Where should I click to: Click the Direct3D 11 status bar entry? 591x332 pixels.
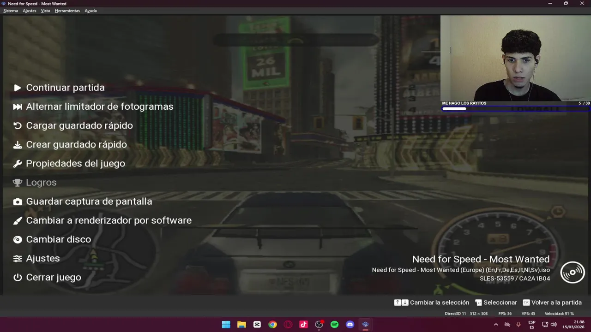(455, 314)
